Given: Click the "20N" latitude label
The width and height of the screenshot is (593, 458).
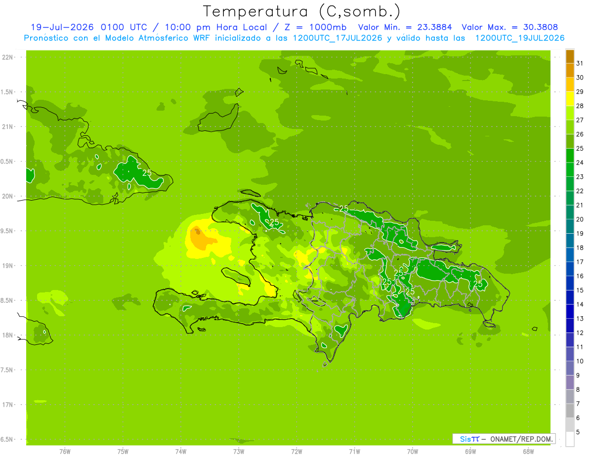Looking at the screenshot, I should 7,196.
